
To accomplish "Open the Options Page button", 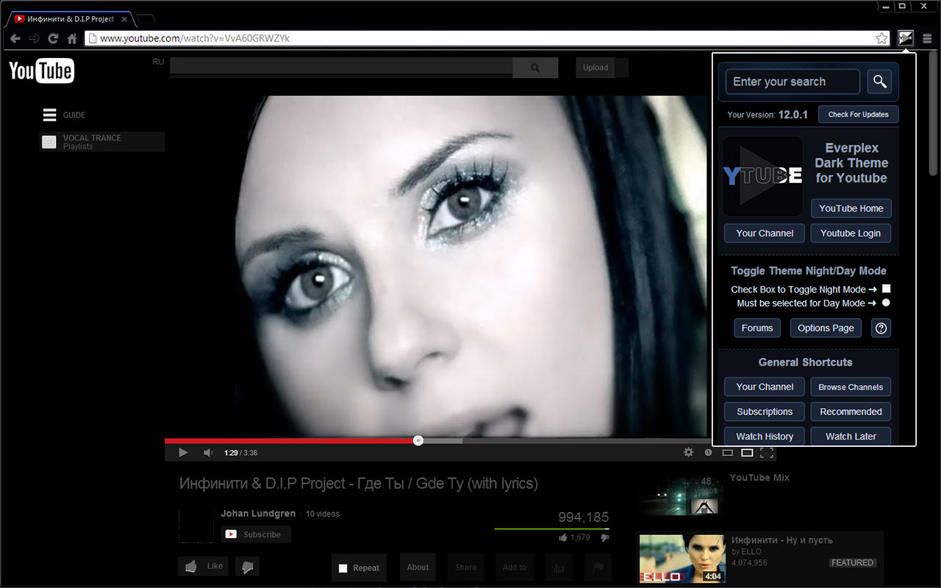I will pos(826,328).
